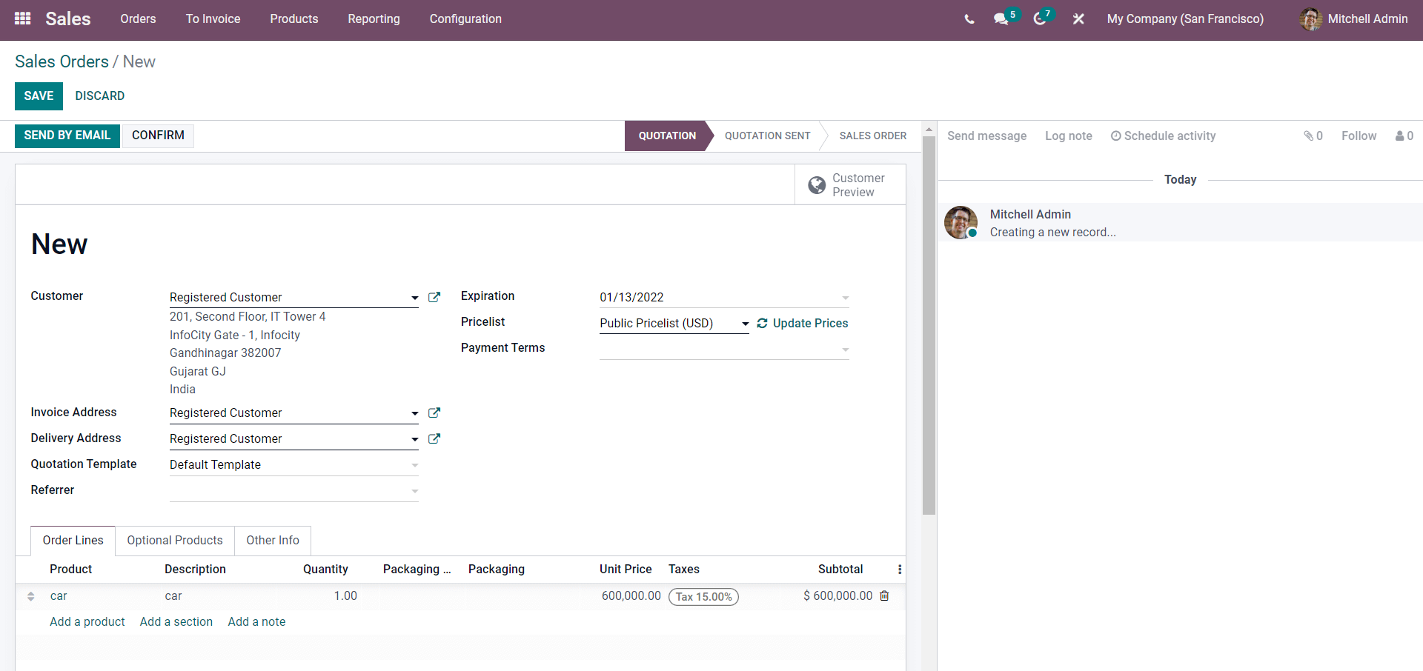Screen dimensions: 1423x671
Task: Click SEND BY EMAIL button
Action: point(67,136)
